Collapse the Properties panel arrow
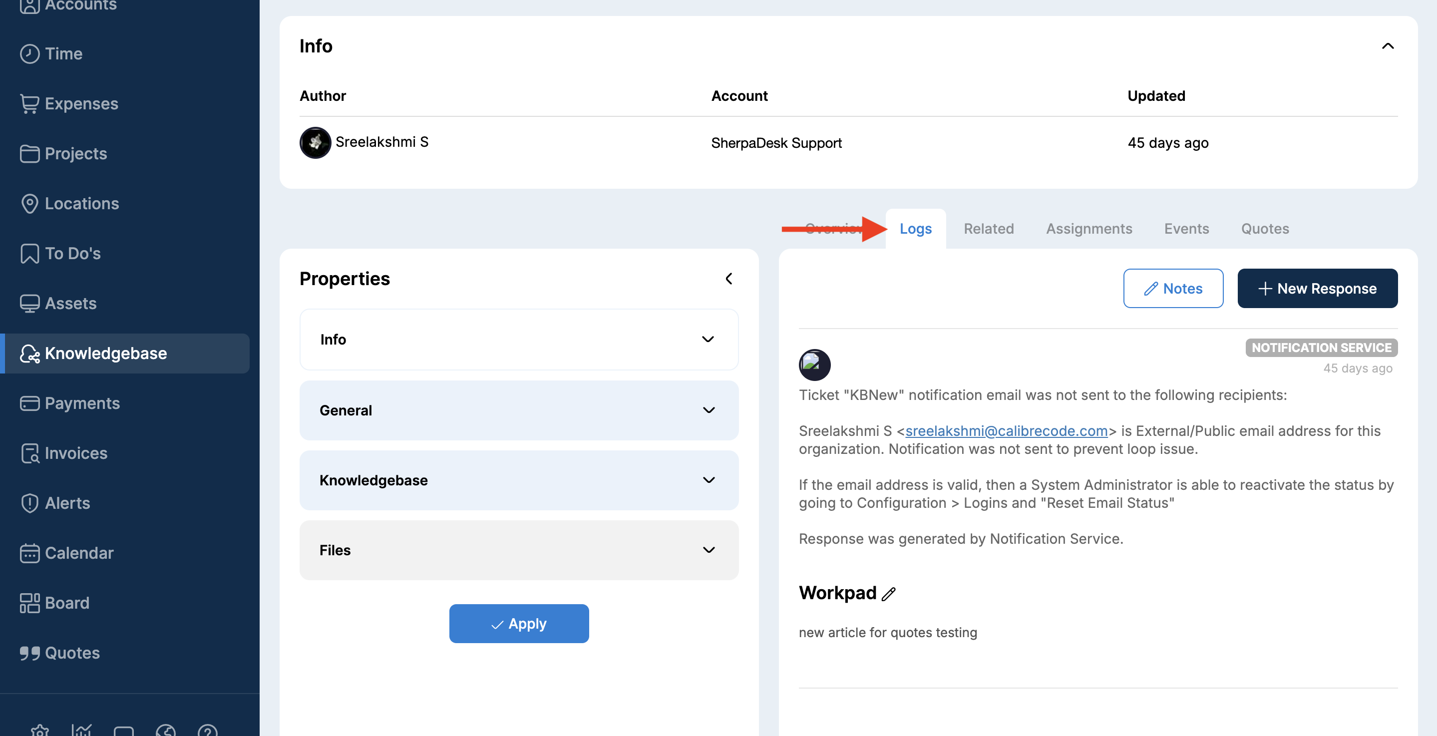Image resolution: width=1437 pixels, height=736 pixels. 728,279
